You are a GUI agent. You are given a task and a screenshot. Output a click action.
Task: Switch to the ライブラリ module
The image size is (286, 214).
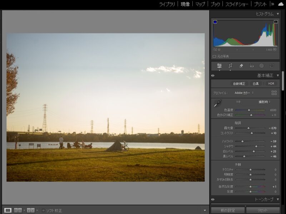pyautogui.click(x=167, y=4)
